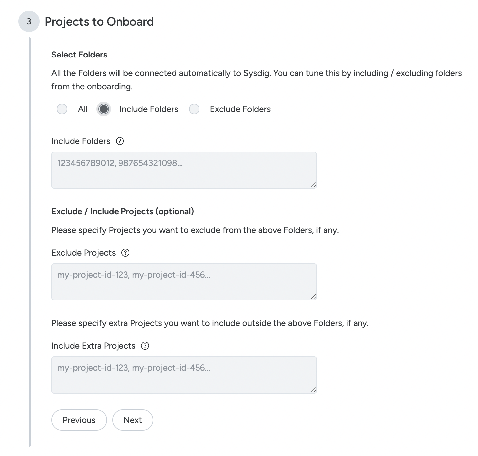Open help icon beside Exclude Projects label
Viewport: 478px width, 456px height.
point(125,253)
